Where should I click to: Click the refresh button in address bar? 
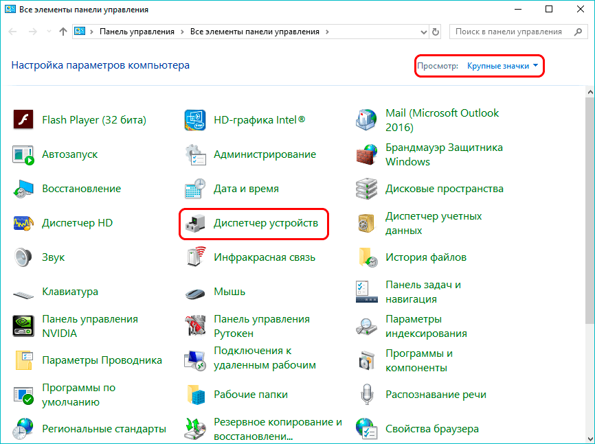(x=436, y=32)
